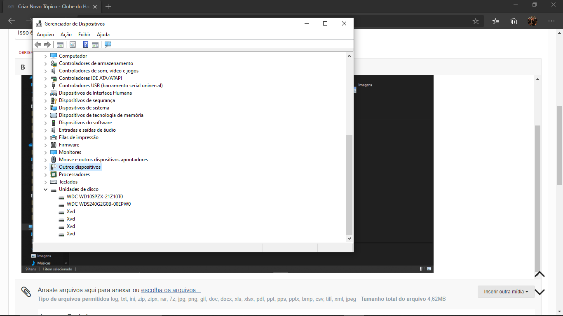This screenshot has width=563, height=316.
Task: Select the WDC WD10SPZX-21Z10T0 disk
Action: coord(95,197)
